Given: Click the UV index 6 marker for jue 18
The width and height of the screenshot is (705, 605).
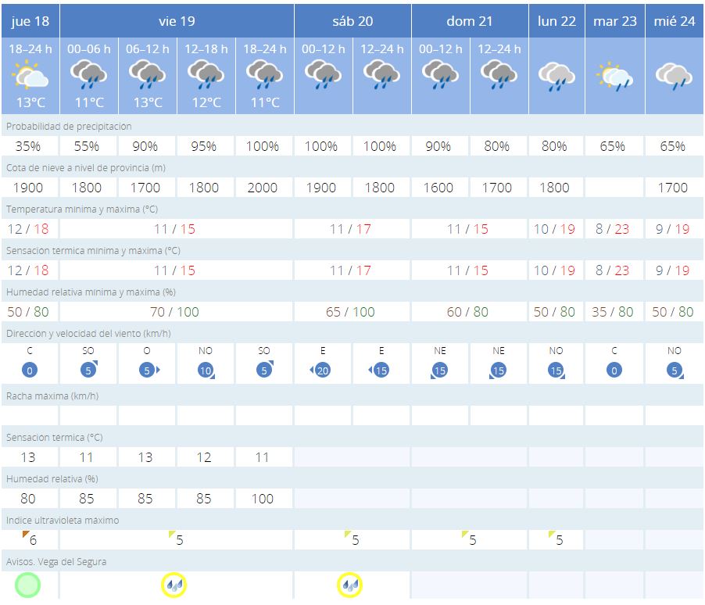Looking at the screenshot, I should pos(30,539).
